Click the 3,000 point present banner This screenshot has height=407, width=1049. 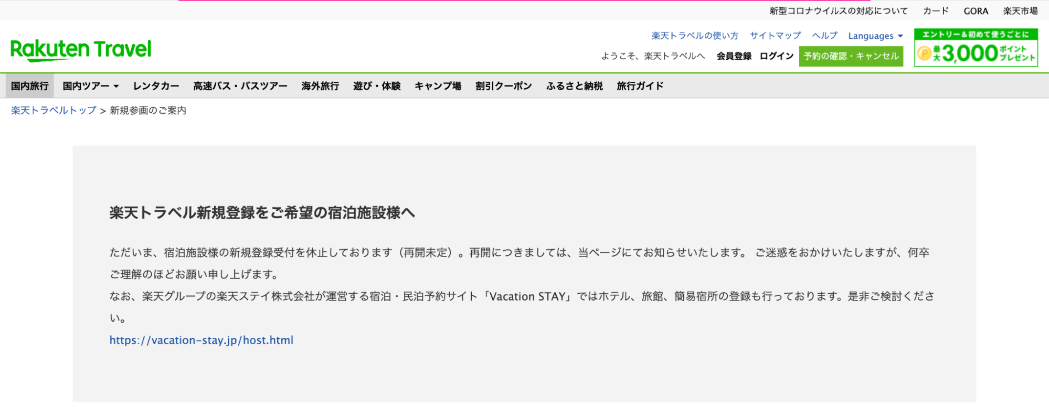tap(976, 48)
